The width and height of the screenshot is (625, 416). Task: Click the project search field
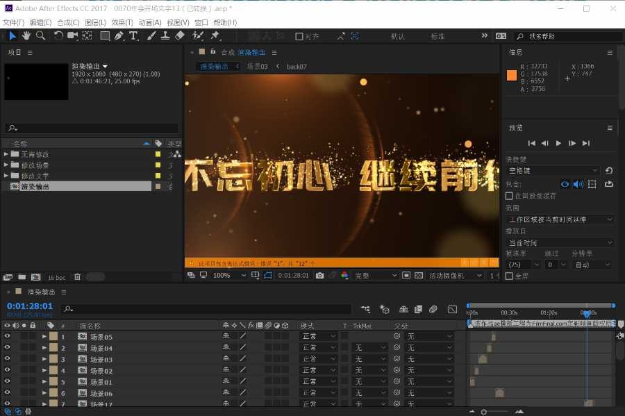tap(92, 128)
